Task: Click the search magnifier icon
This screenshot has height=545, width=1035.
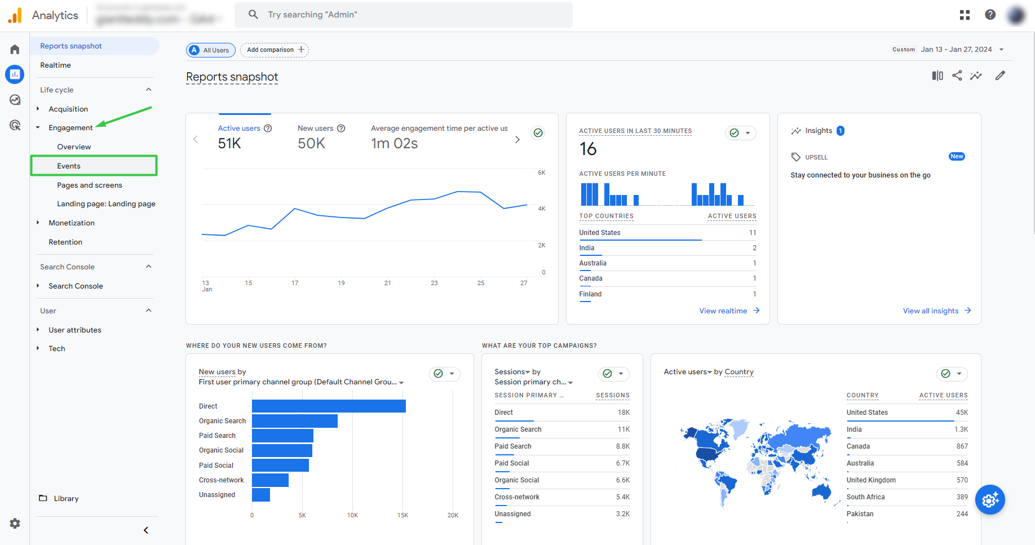Action: pos(253,15)
